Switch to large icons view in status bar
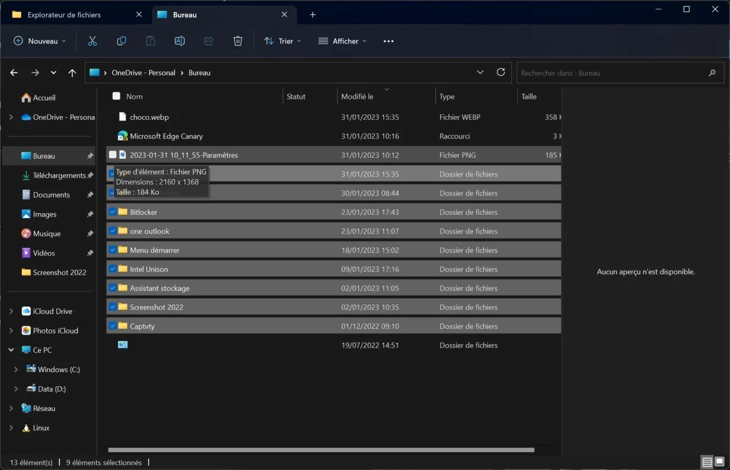Screen dimensions: 730x470 click(719, 462)
